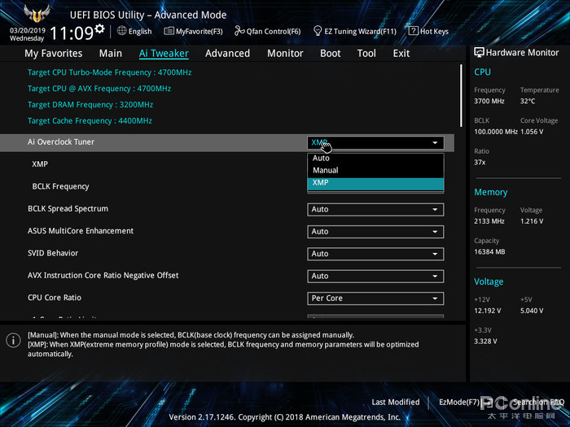Click Target CPU @ AVX Frequency text
Screen dimensions: 570x427
99,88
